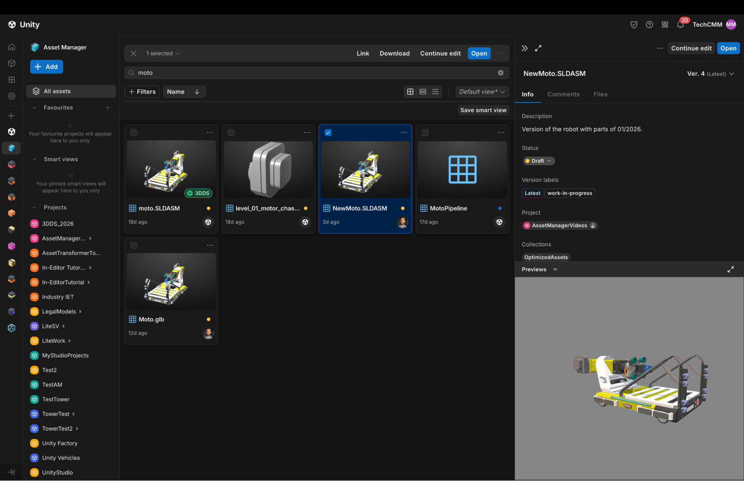Deselect all using the selection bar X
Viewport: 744px width, 481px height.
click(x=133, y=54)
